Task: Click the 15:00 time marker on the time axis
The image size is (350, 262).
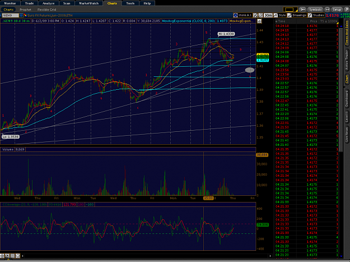Action: tap(208, 198)
